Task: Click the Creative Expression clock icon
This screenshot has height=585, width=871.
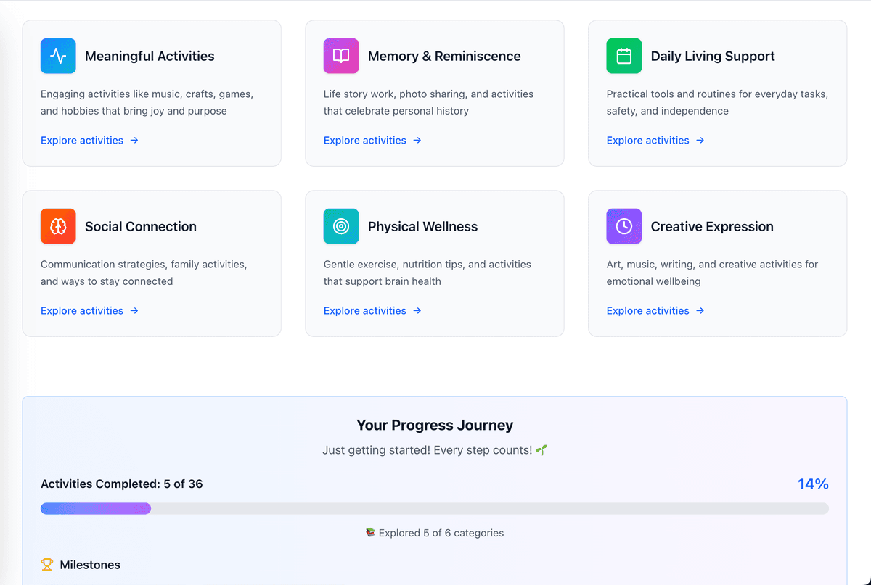Action: 624,226
